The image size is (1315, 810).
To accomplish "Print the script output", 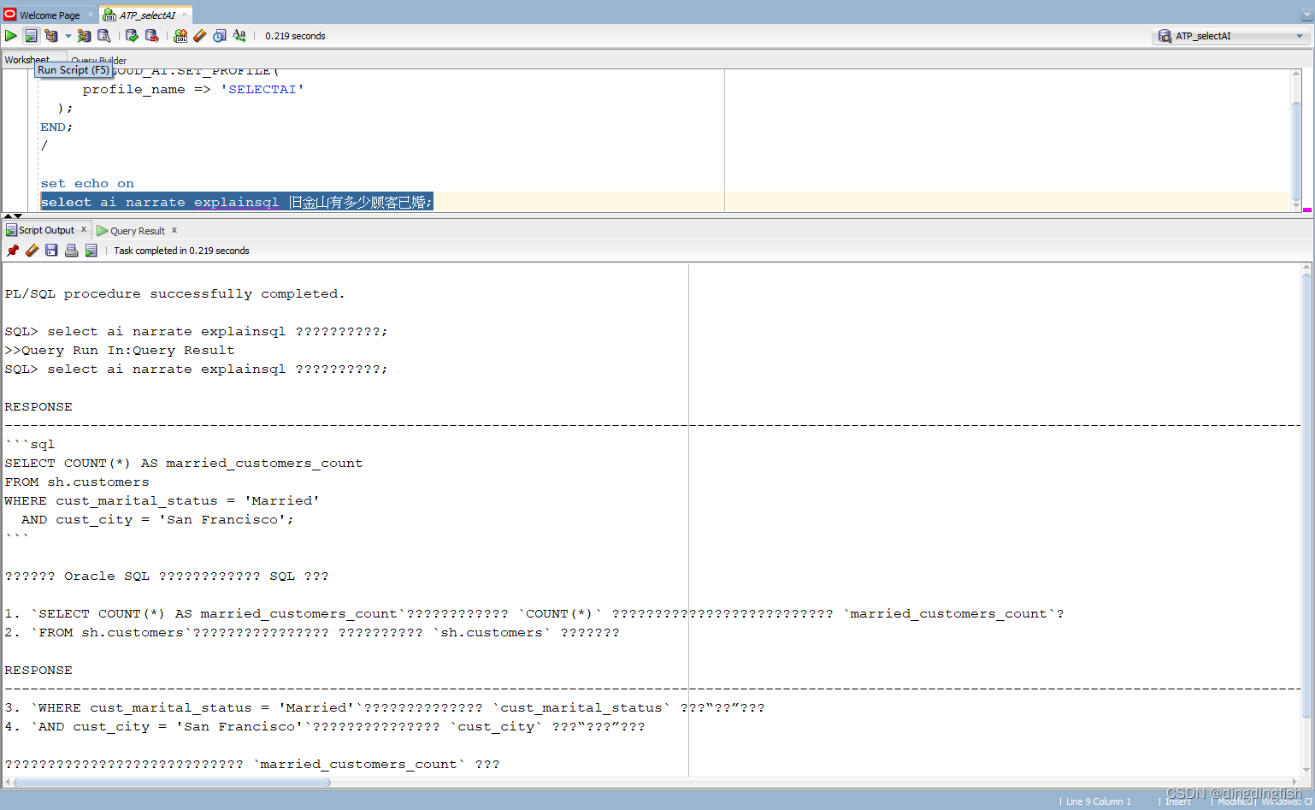I will [72, 250].
